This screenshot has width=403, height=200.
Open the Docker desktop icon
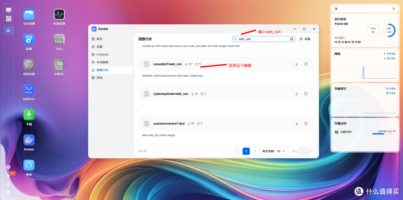pyautogui.click(x=29, y=140)
